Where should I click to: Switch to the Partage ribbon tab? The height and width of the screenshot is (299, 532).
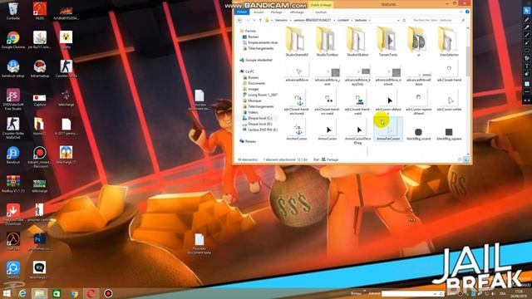(x=277, y=12)
